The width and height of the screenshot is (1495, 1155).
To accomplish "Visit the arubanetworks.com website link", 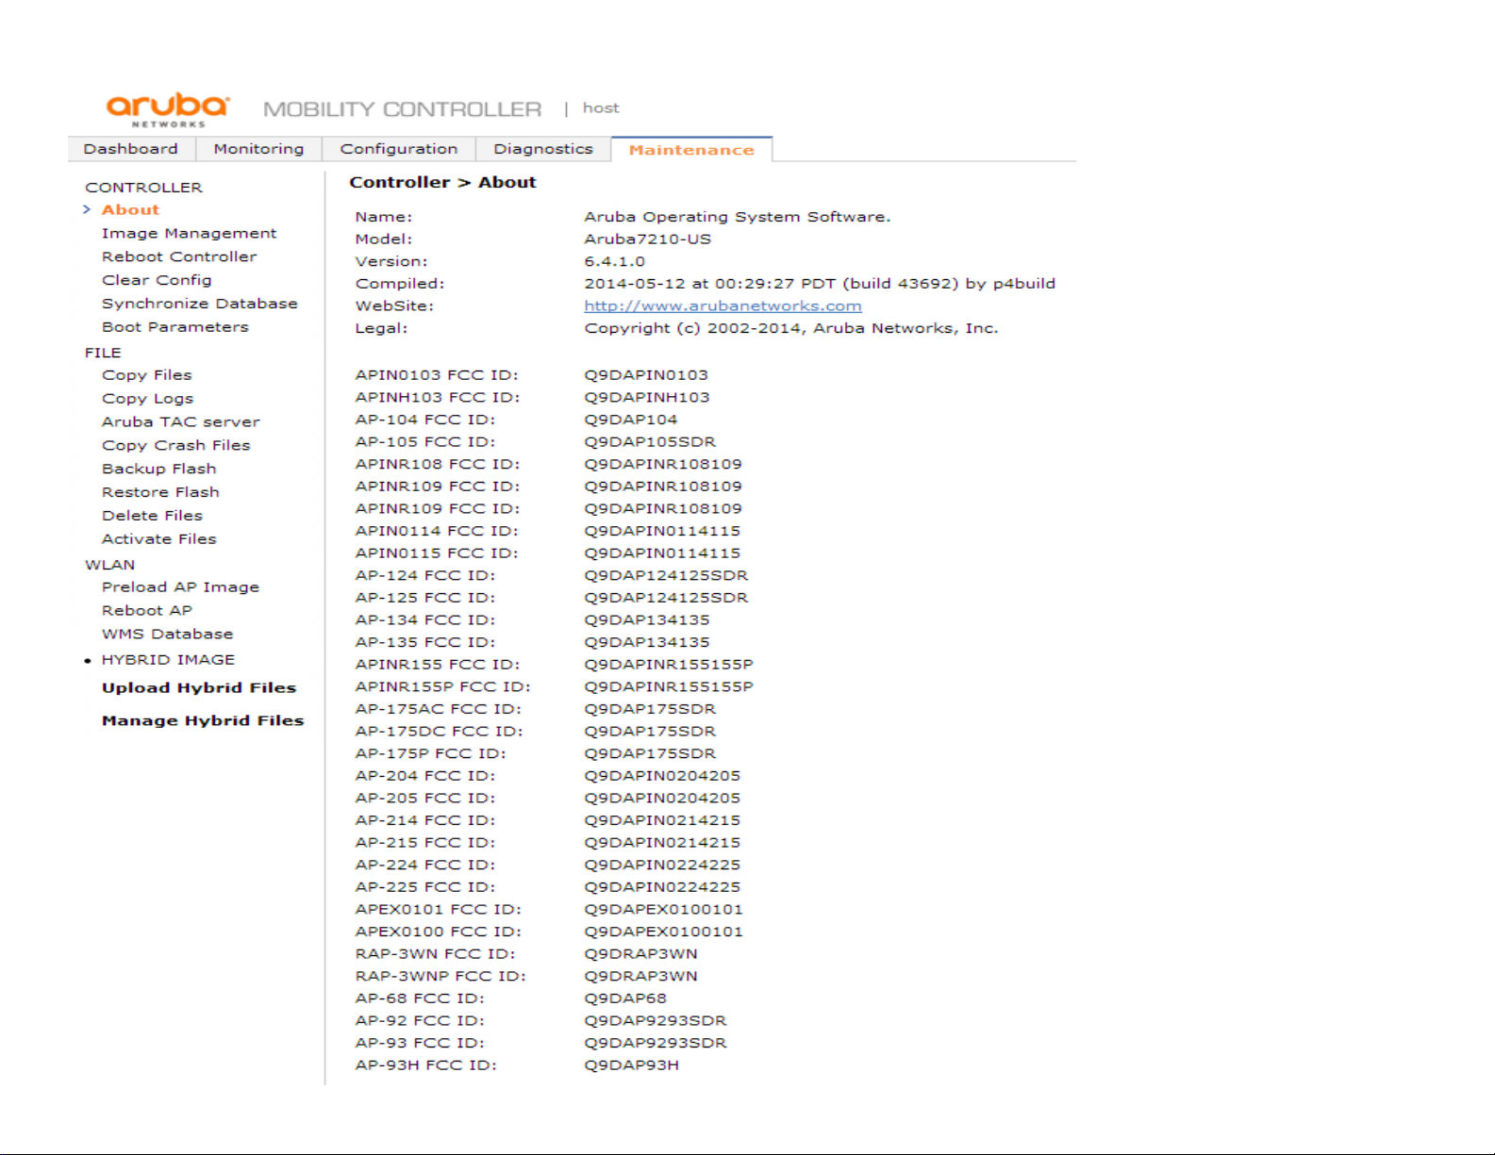I will coord(723,305).
